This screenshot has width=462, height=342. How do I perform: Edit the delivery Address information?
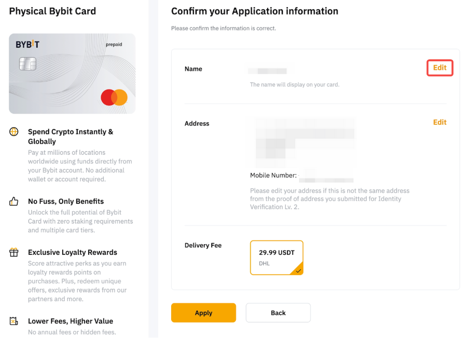[439, 122]
